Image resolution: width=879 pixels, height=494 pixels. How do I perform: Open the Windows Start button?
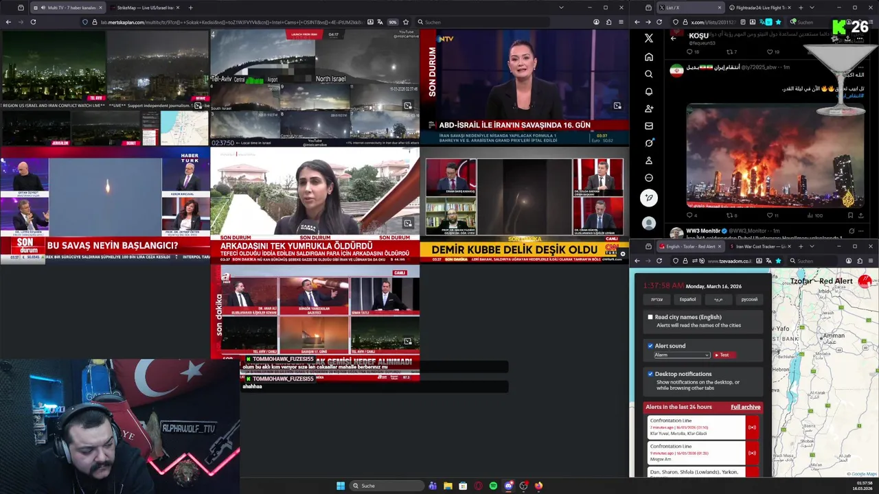click(341, 486)
